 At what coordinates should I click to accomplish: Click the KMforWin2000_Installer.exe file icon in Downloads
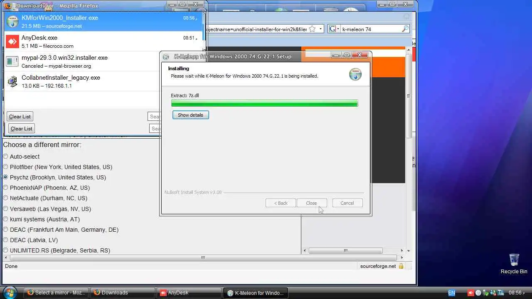point(12,22)
